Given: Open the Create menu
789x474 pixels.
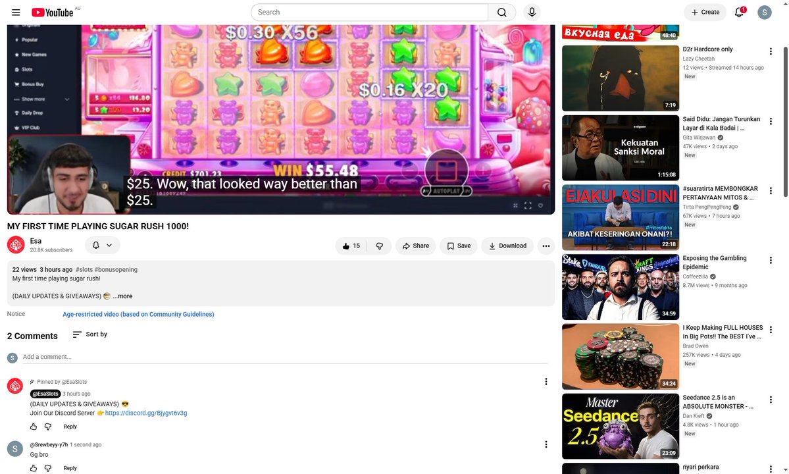Looking at the screenshot, I should (705, 12).
